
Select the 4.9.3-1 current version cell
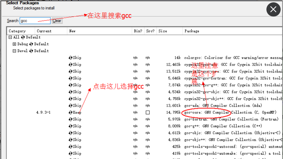[x=43, y=113]
